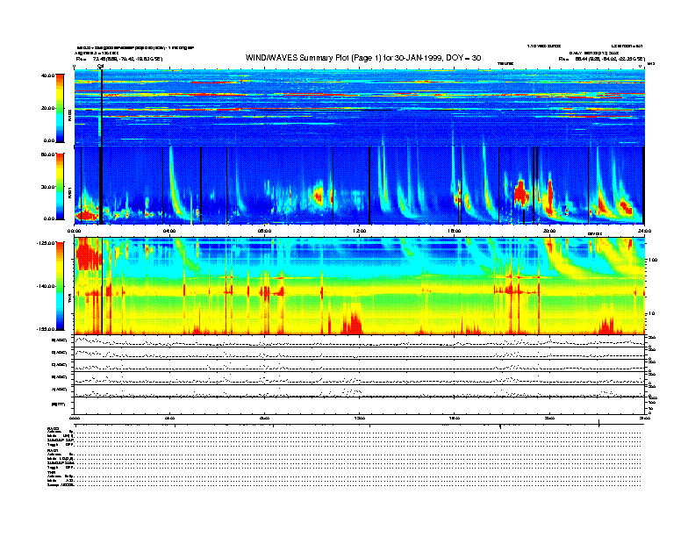The height and width of the screenshot is (537, 695).
Task: Click the TNR header in status block
Action: click(51, 472)
